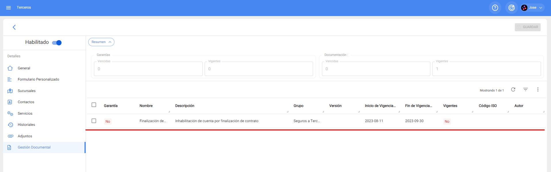This screenshot has height=172, width=551.
Task: Collapse the Resumen section
Action: 101,42
